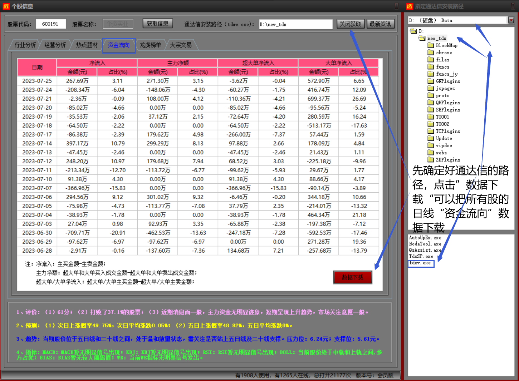The image size is (519, 381).
Task: Click the 2023-07-14 date cell
Action: coord(37,143)
